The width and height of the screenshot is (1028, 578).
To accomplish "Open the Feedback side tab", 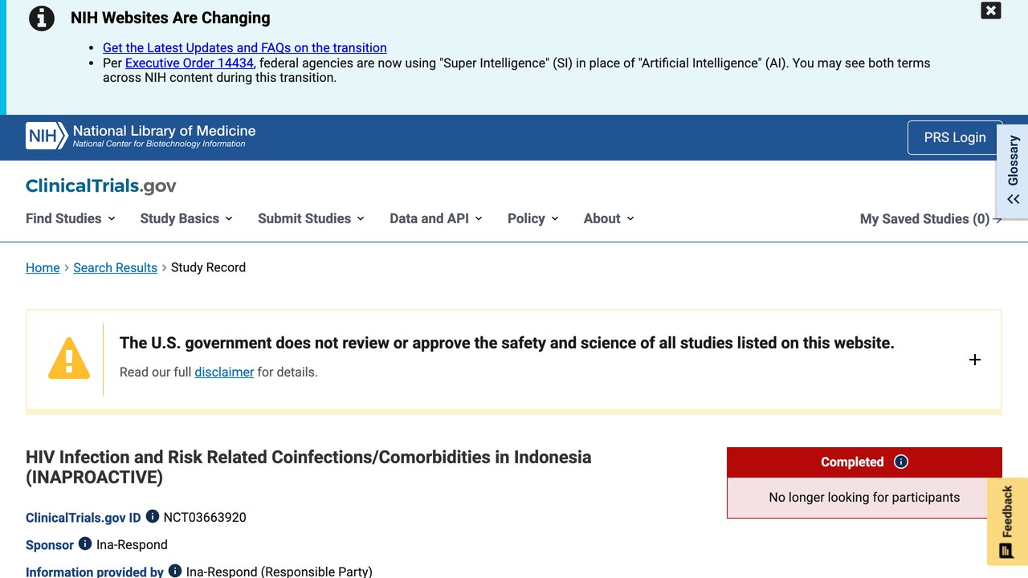I will (x=1007, y=522).
